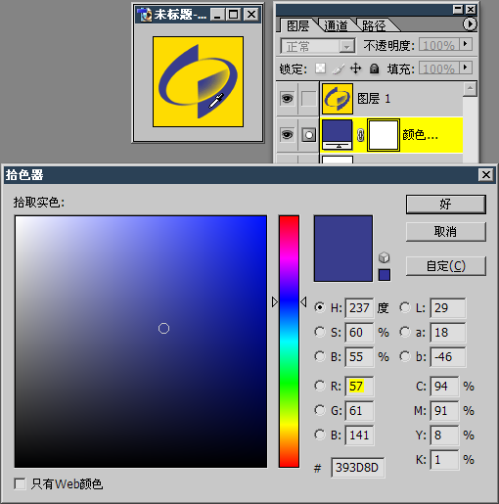Screen dimensions: 499x504
Task: Click the G field showing 61
Action: pos(359,410)
